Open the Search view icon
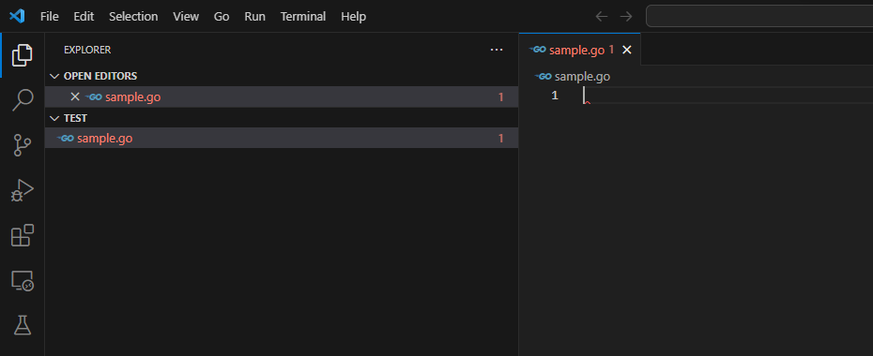The image size is (873, 356). coord(23,100)
